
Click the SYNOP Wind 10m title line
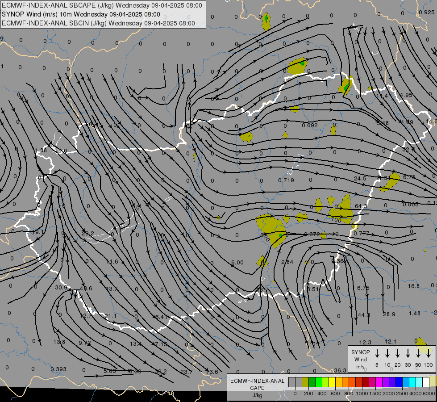(x=81, y=14)
